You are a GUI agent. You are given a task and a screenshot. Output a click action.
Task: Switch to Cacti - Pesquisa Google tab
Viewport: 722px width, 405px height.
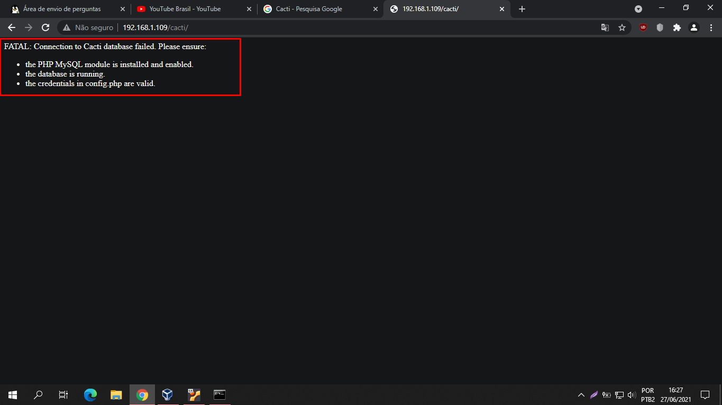(309, 9)
